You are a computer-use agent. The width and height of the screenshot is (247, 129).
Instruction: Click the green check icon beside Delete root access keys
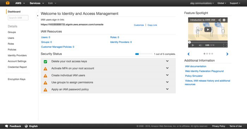pyautogui.click(x=46, y=62)
